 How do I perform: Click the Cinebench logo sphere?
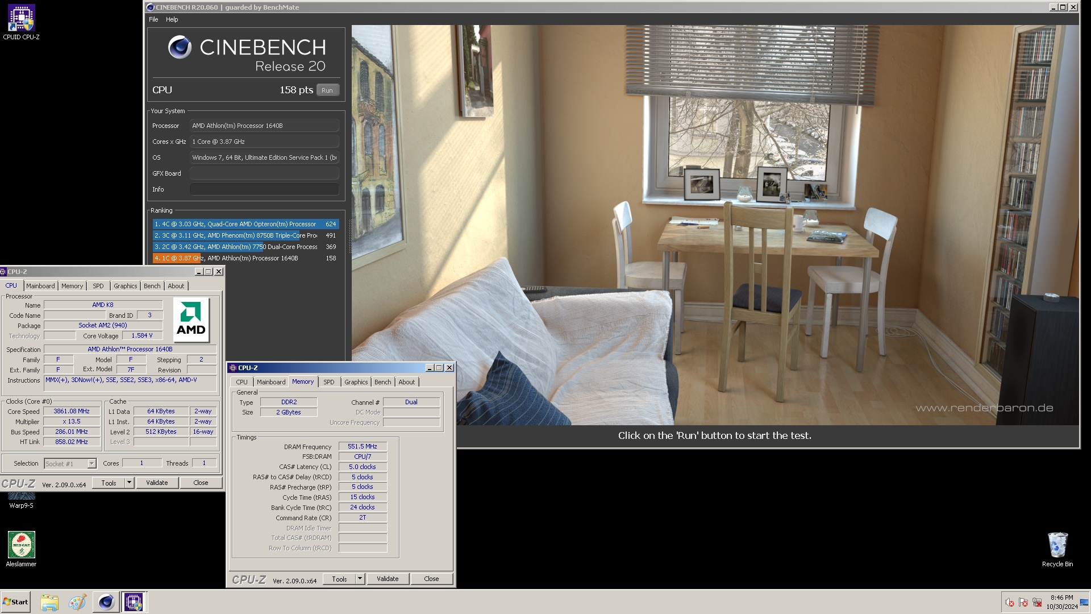click(x=180, y=47)
